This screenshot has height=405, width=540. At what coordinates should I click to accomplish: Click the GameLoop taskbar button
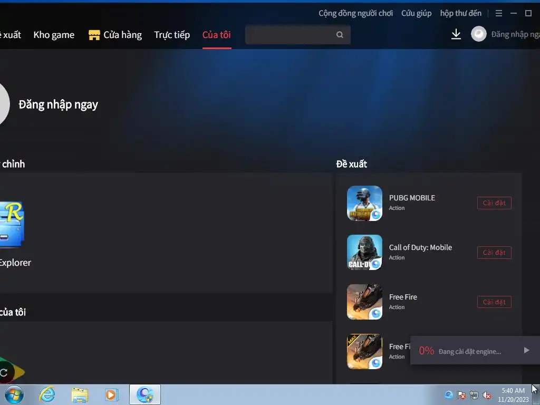point(145,394)
